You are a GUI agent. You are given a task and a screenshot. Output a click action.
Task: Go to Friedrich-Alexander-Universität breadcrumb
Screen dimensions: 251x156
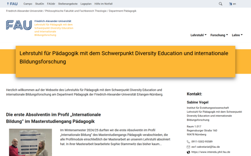(24, 11)
